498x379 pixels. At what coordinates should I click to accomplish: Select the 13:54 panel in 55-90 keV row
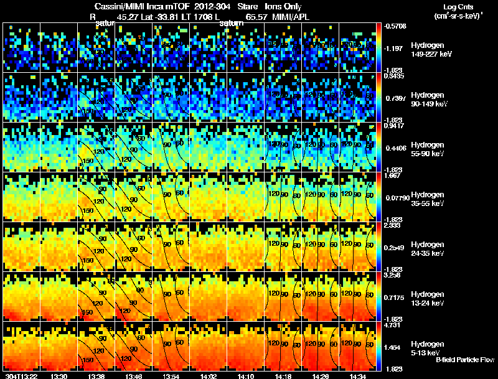pos(171,147)
